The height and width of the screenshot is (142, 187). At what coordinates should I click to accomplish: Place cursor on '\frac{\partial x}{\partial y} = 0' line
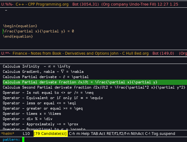(x=39, y=31)
